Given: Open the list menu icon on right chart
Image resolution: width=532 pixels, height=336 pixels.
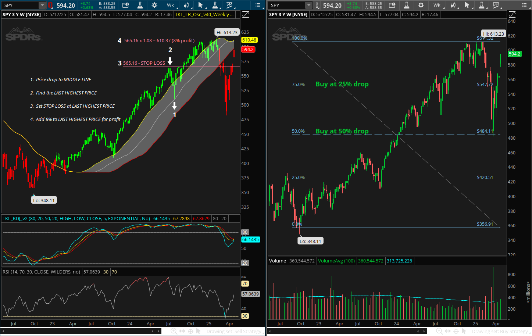Looking at the screenshot, I should click(525, 5).
